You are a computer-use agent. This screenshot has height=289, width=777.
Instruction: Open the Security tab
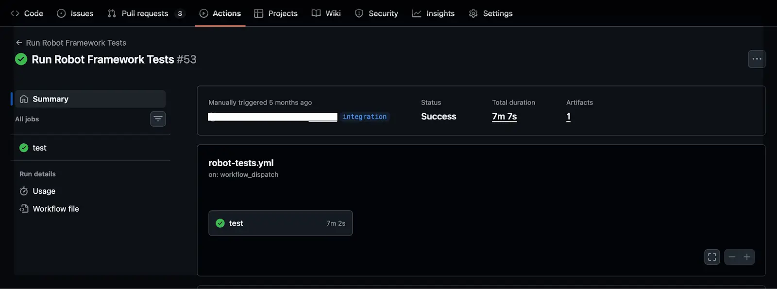(376, 13)
